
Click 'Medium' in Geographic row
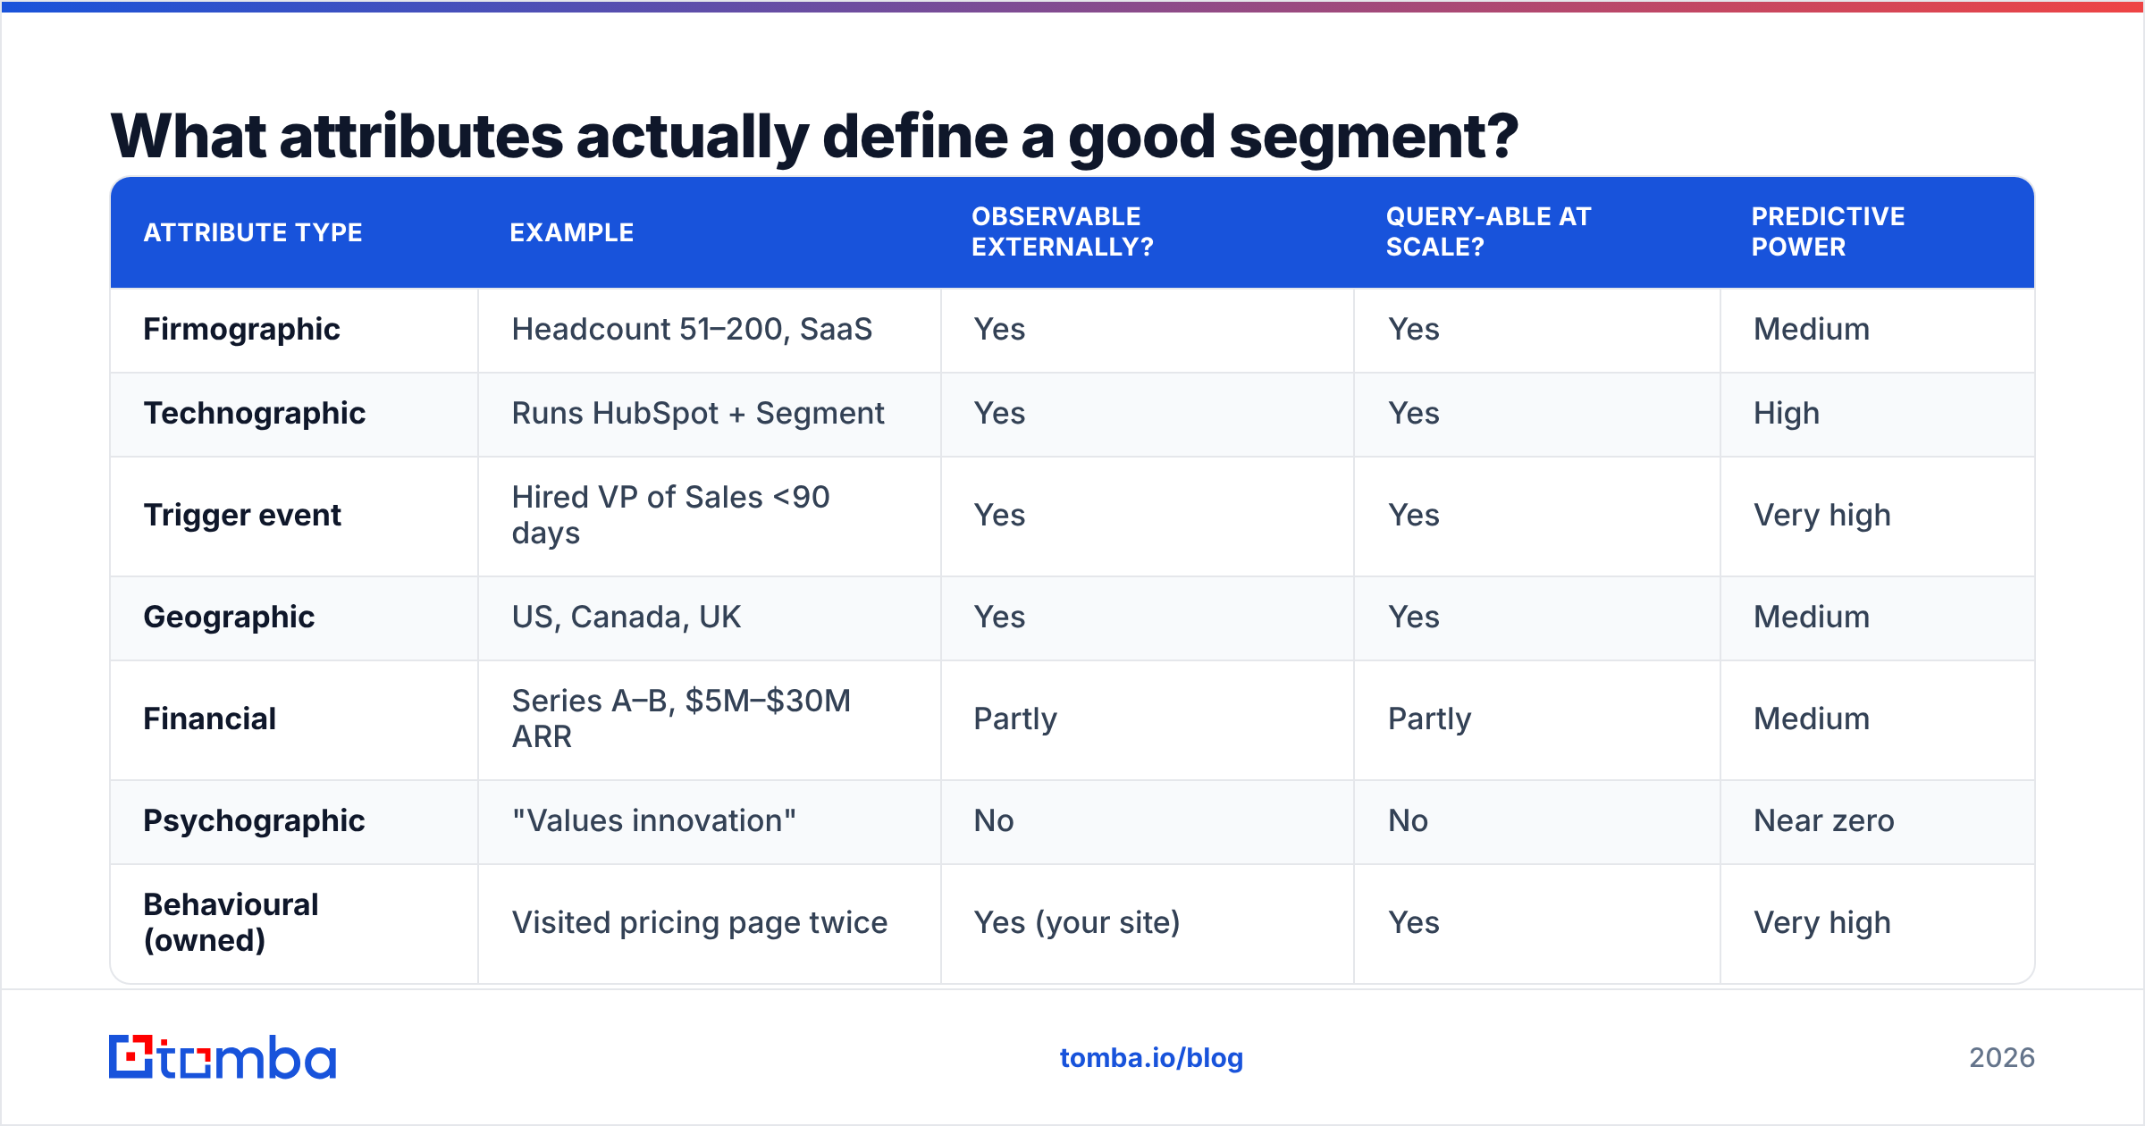(1812, 618)
